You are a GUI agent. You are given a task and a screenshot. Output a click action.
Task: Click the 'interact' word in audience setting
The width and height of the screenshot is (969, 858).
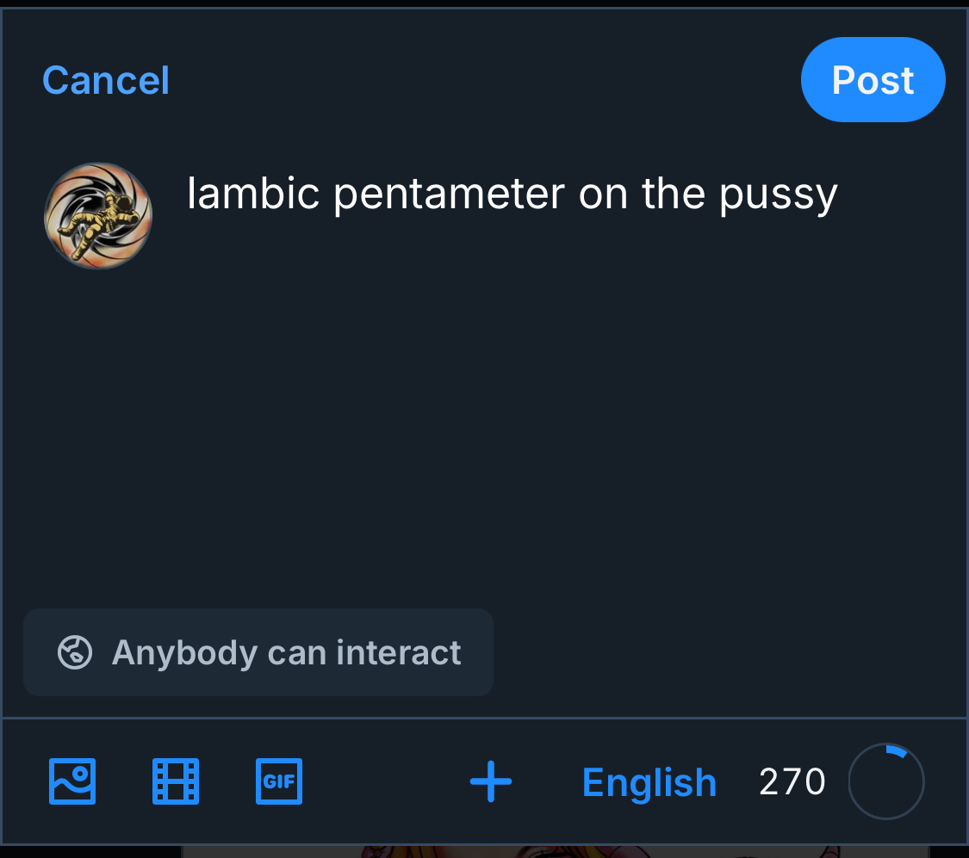pyautogui.click(x=399, y=652)
